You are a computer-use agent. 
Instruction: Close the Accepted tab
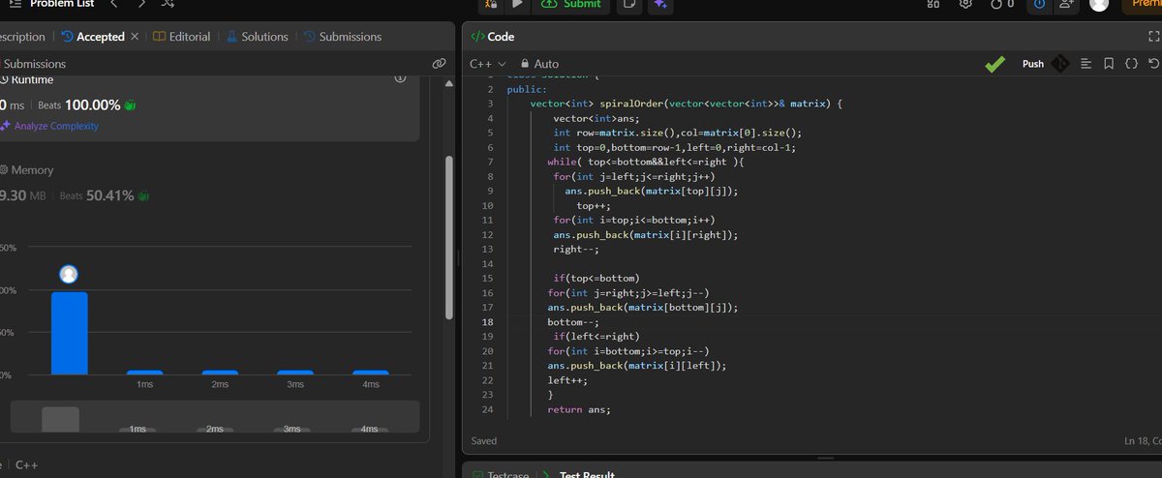pos(135,37)
